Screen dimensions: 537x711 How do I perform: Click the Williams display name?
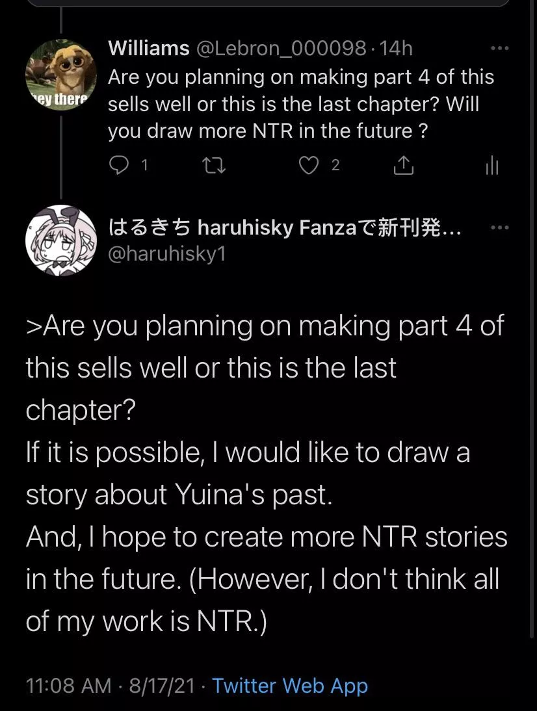149,48
